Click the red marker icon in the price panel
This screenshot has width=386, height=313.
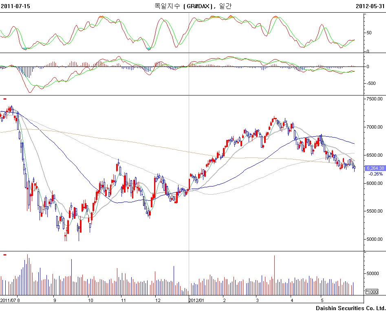5,98
